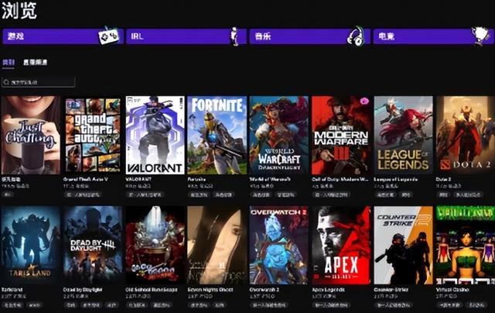This screenshot has height=313, width=495.
Task: Click the game controller icon on 游戏 banner
Action: pos(109,36)
